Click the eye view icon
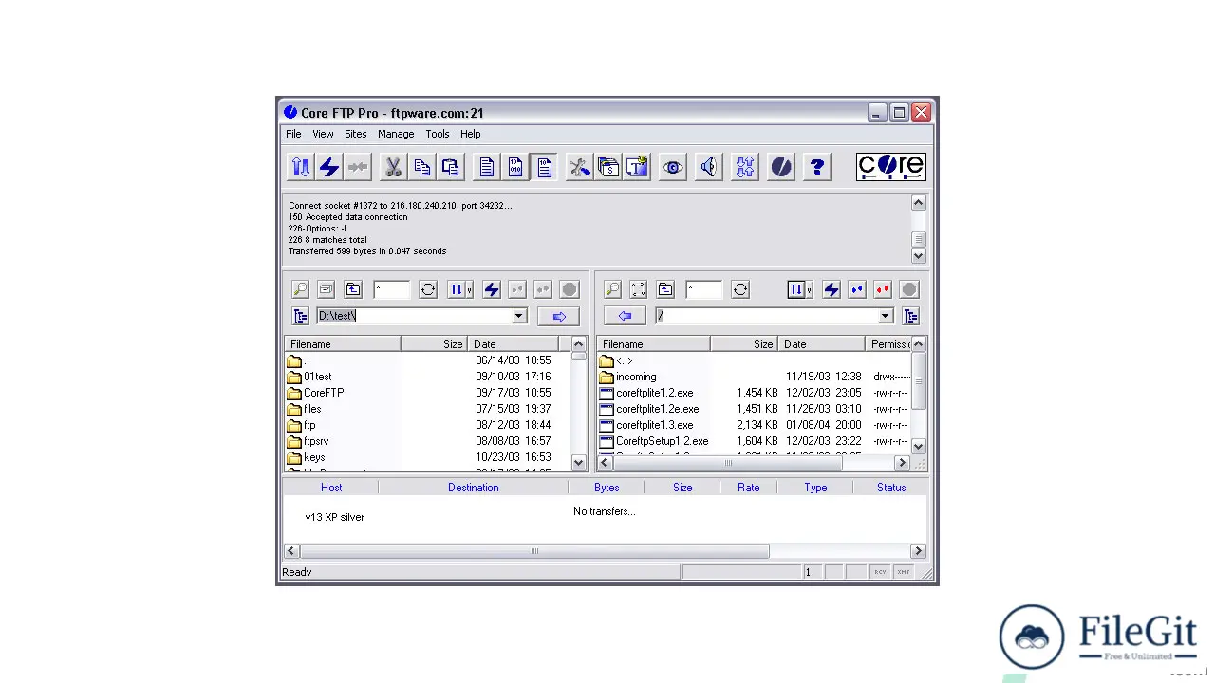 click(672, 168)
